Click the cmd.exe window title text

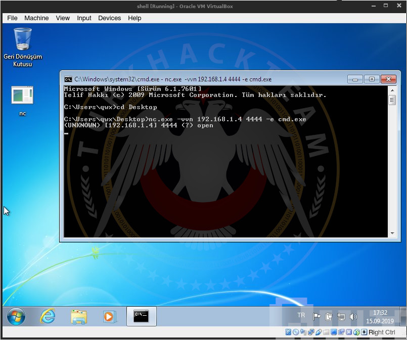173,79
